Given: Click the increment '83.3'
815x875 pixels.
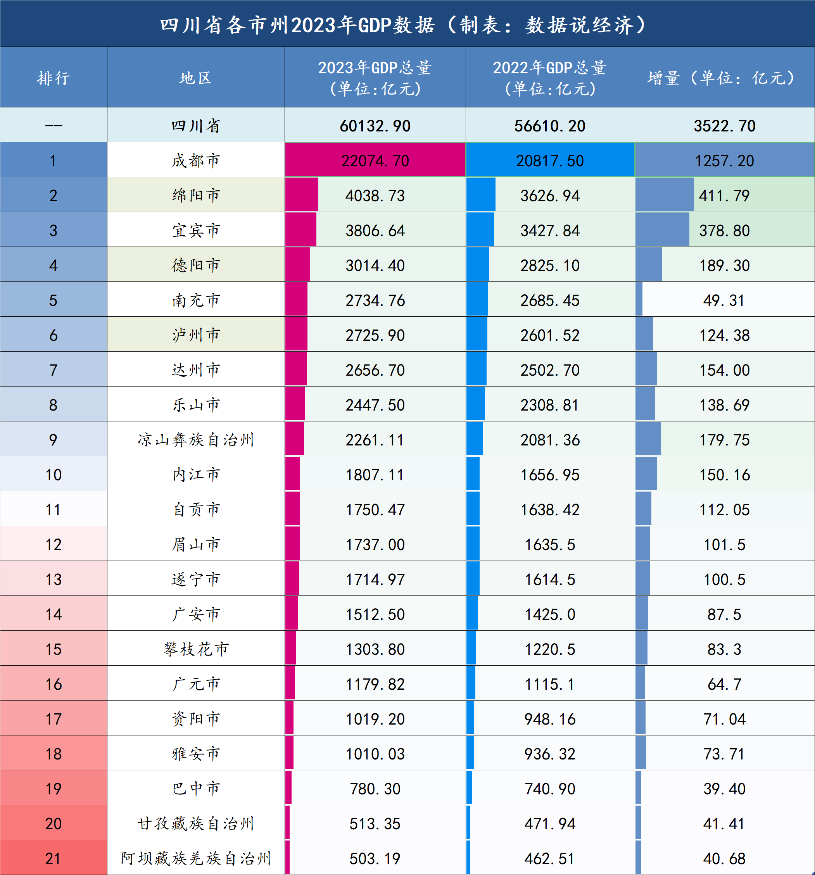Looking at the screenshot, I should (724, 649).
